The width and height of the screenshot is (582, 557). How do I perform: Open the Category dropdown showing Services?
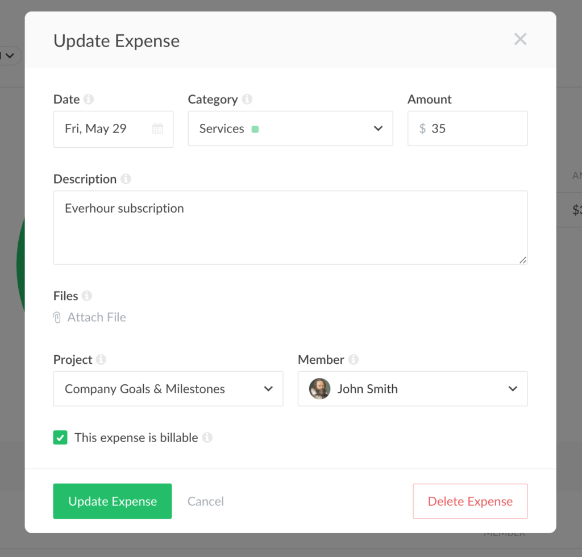click(378, 128)
